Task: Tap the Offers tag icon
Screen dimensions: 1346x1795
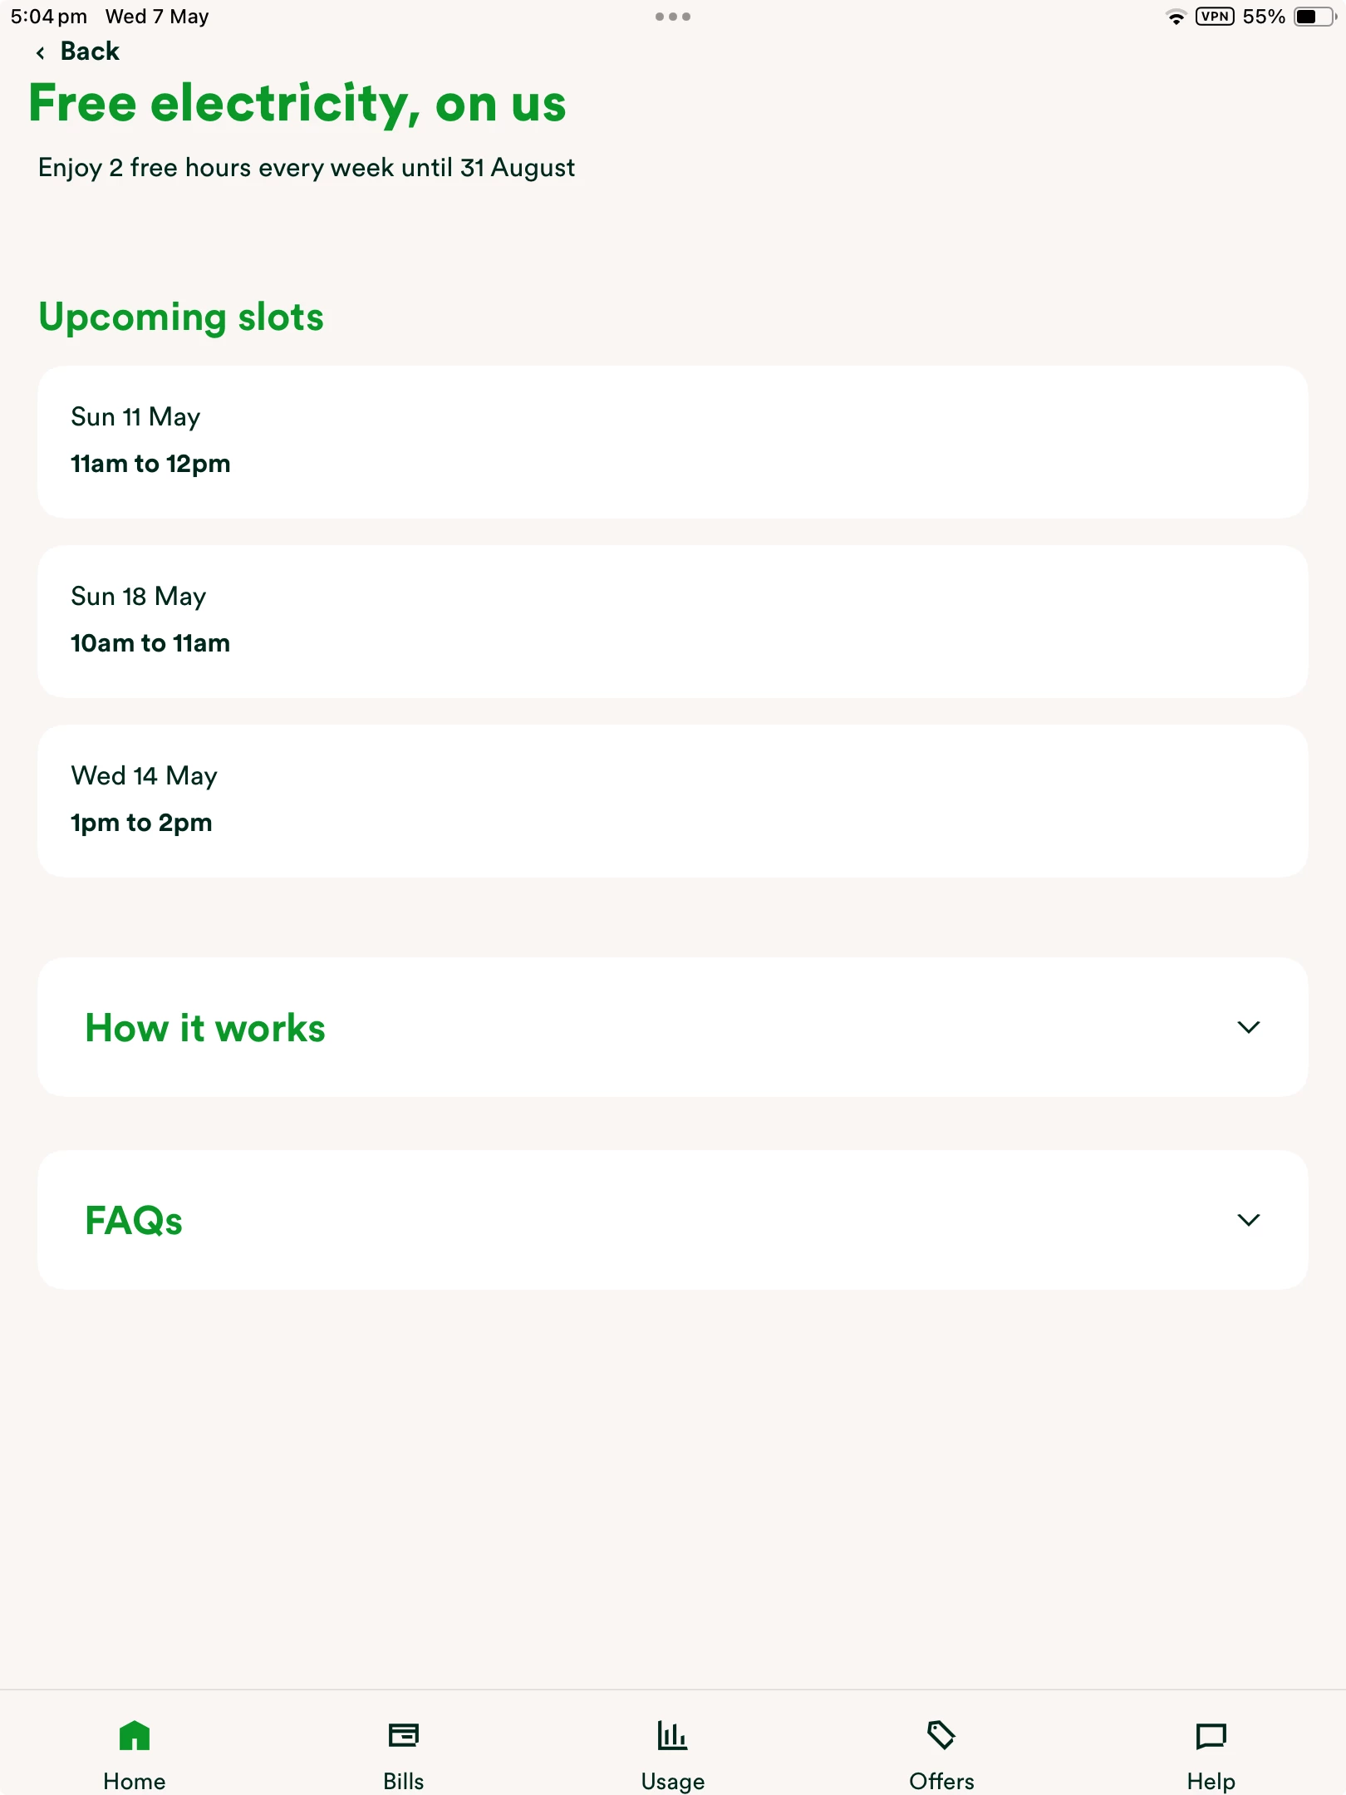Action: (x=941, y=1736)
